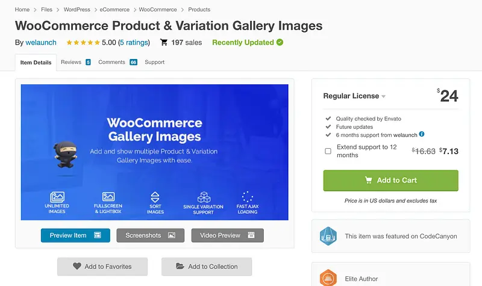The image size is (482, 286).
Task: Click the Elite Author label
Action: (361, 279)
